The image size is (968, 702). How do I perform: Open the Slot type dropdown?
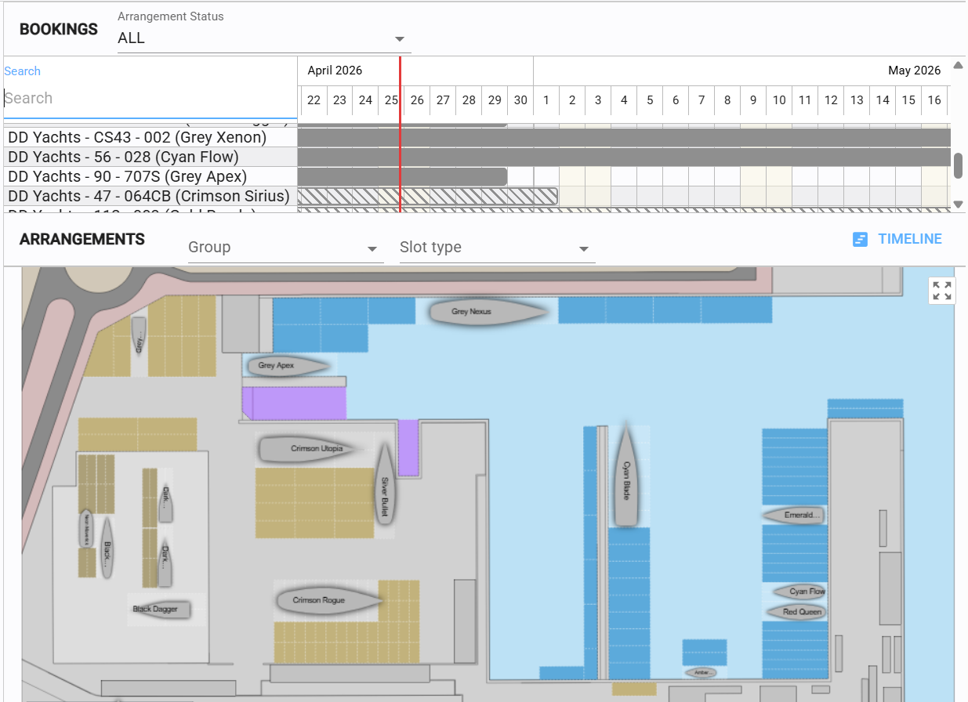point(496,248)
